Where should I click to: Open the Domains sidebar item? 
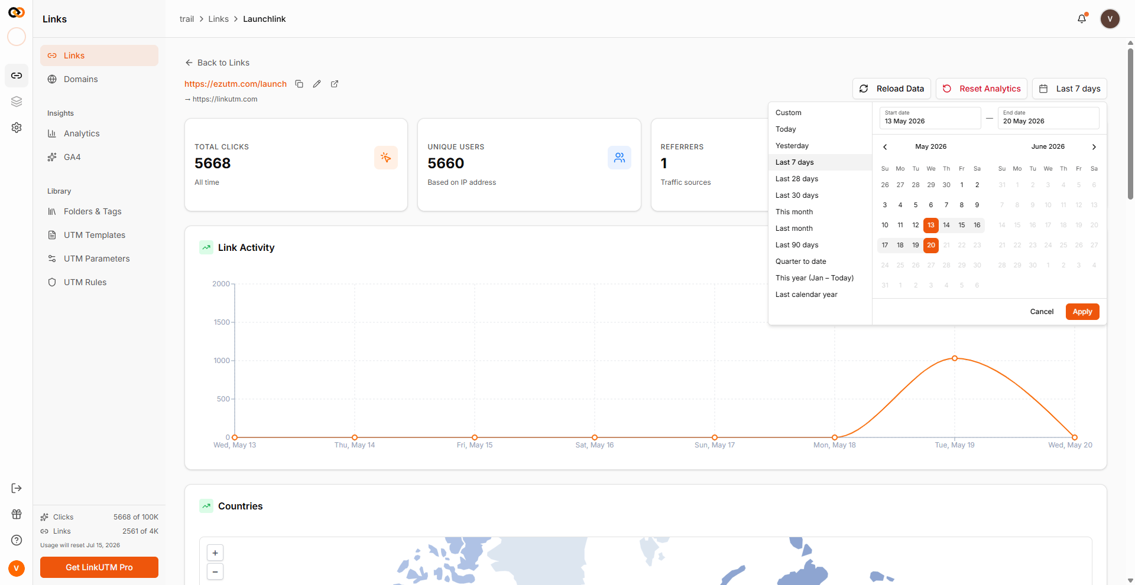pyautogui.click(x=99, y=79)
